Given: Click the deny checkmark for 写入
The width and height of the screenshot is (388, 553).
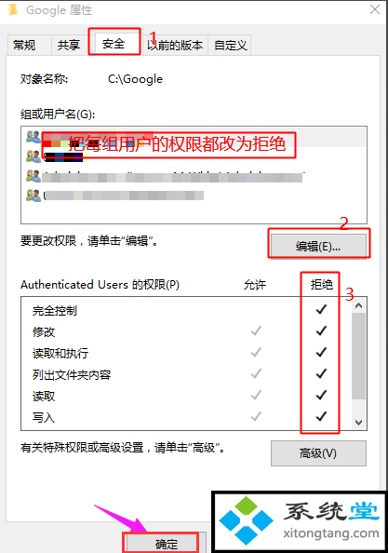Looking at the screenshot, I should 321,416.
